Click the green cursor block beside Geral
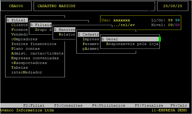 click(160, 39)
